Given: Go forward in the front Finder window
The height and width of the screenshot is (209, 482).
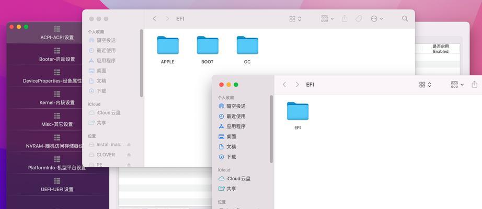Looking at the screenshot, I should [x=297, y=85].
